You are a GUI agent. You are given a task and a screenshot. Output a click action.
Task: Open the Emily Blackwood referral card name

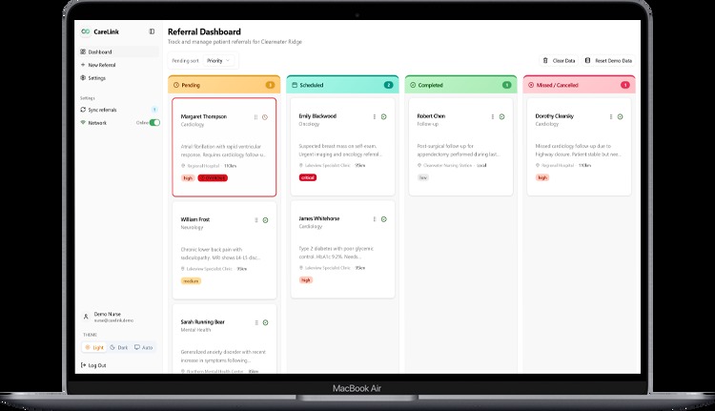point(317,116)
